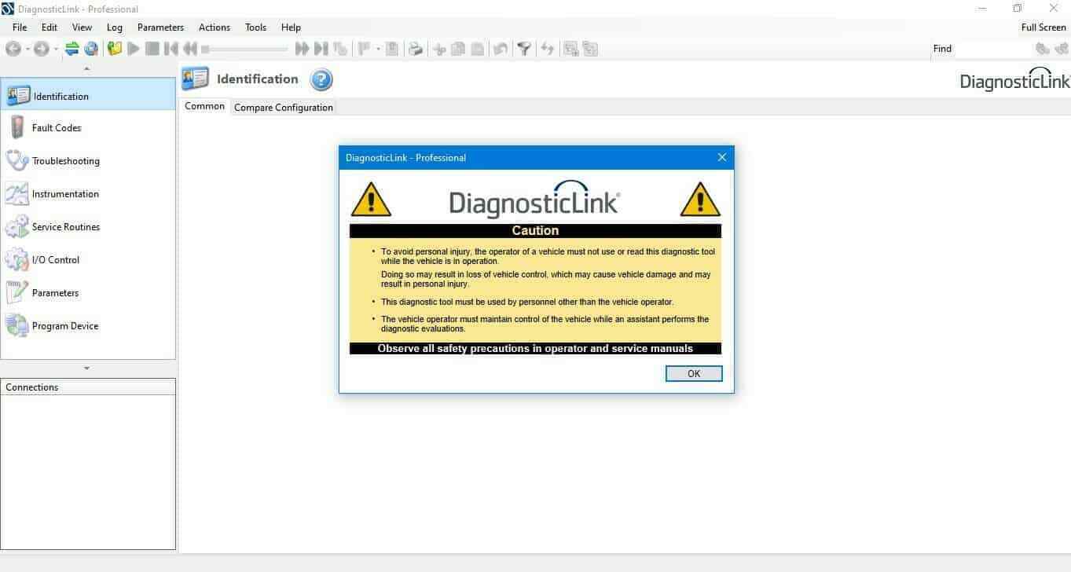Open the flag marker dropdown arrow
The height and width of the screenshot is (572, 1071).
[x=378, y=49]
